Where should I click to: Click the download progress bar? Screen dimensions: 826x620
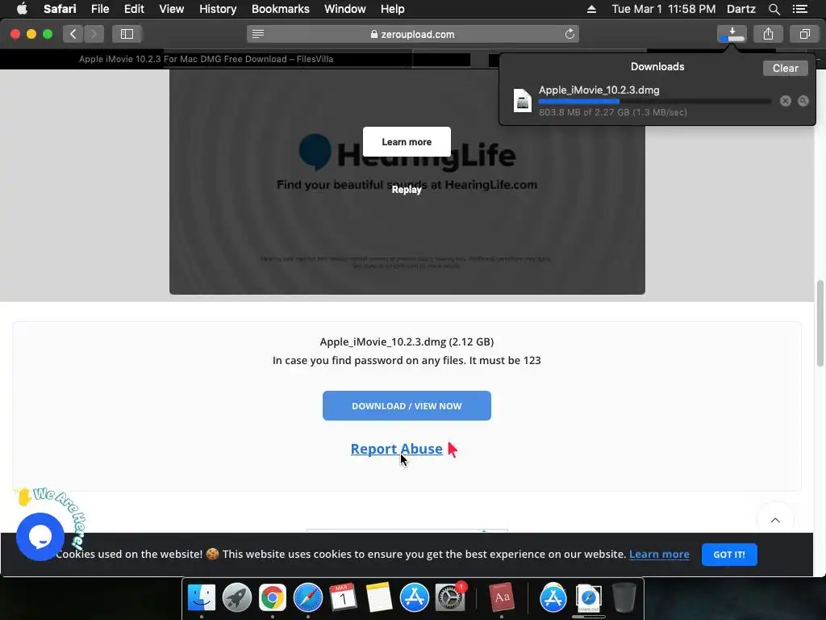(654, 101)
